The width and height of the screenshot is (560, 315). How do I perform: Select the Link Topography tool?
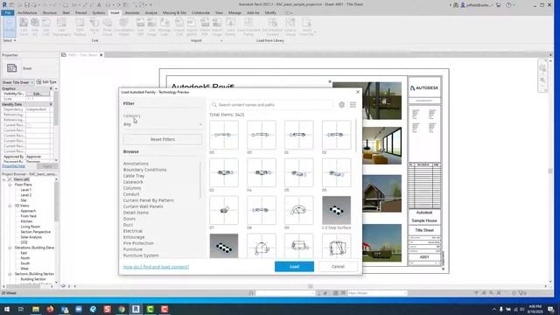(61, 27)
